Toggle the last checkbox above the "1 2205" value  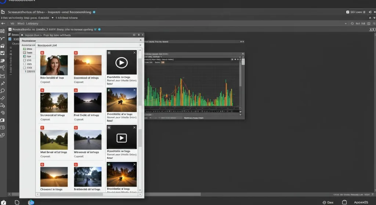click(25, 68)
